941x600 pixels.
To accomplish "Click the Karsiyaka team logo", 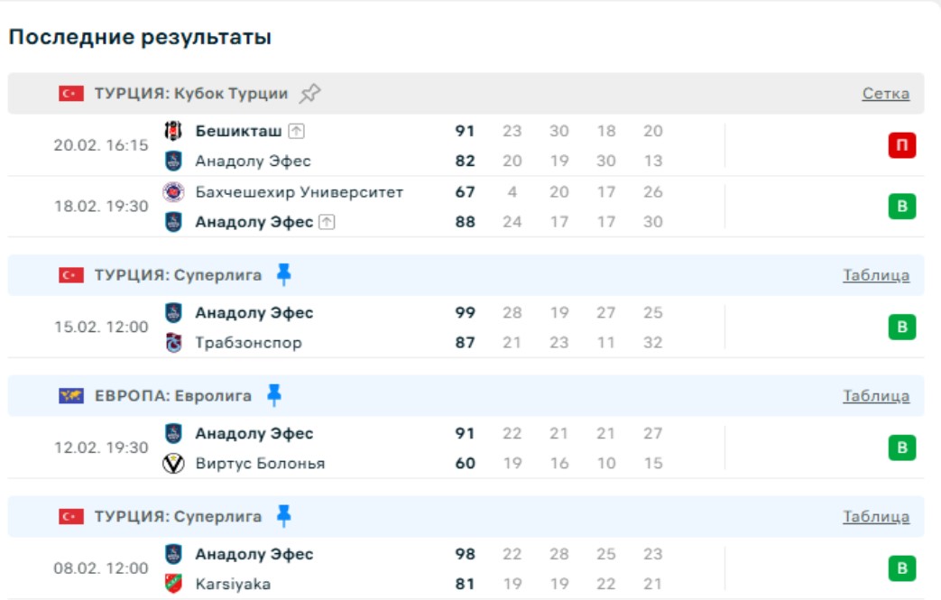I will (x=173, y=584).
